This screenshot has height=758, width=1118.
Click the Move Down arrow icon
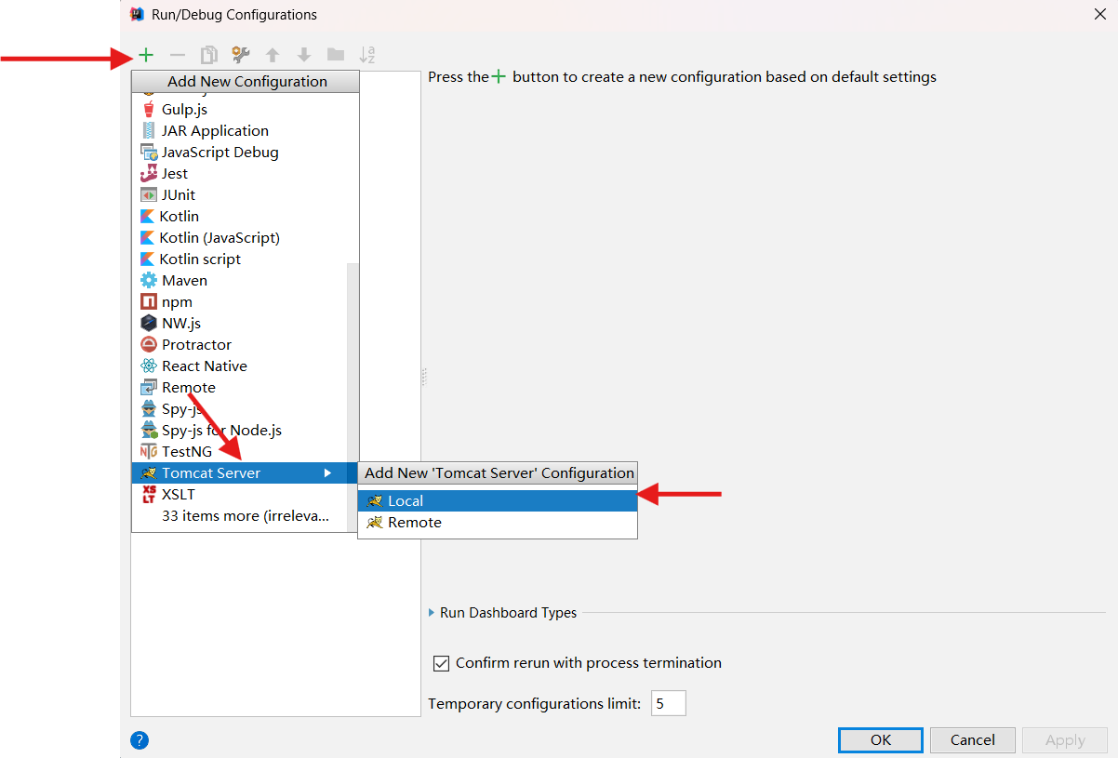click(x=304, y=55)
